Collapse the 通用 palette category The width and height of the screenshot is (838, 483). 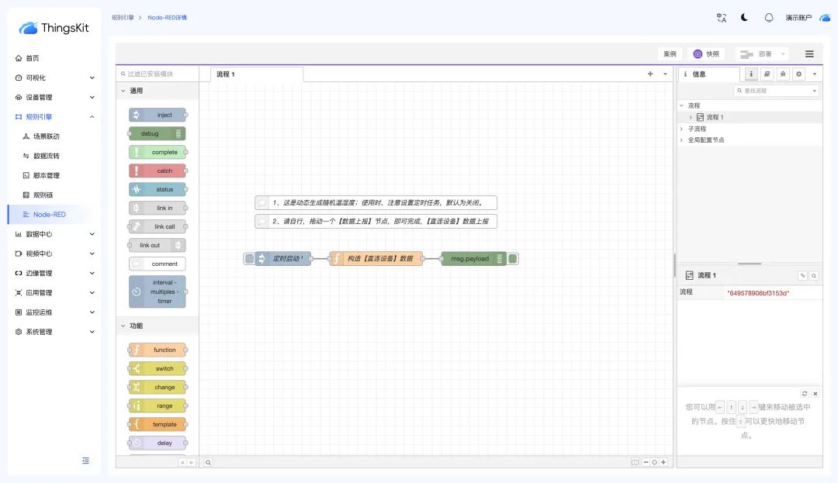(157, 91)
